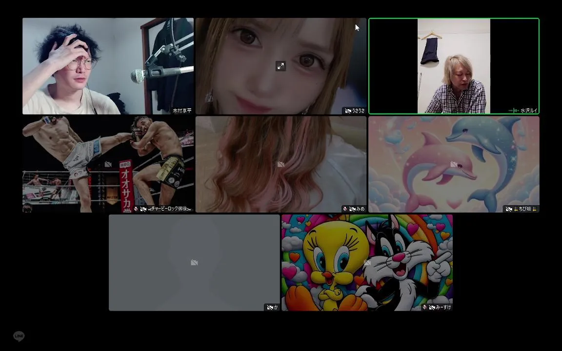Click camera-off icon beside みーすけ name
The height and width of the screenshot is (351, 562).
(432, 307)
